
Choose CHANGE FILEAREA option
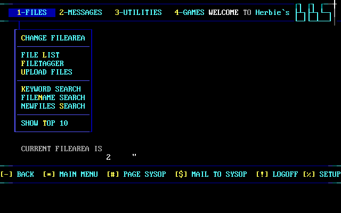53,38
